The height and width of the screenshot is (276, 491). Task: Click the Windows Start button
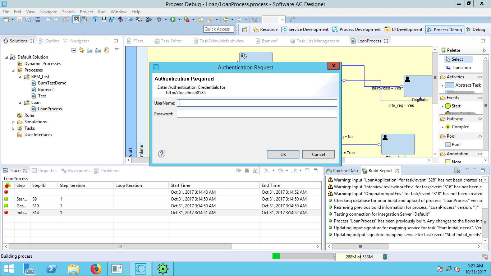click(9, 268)
